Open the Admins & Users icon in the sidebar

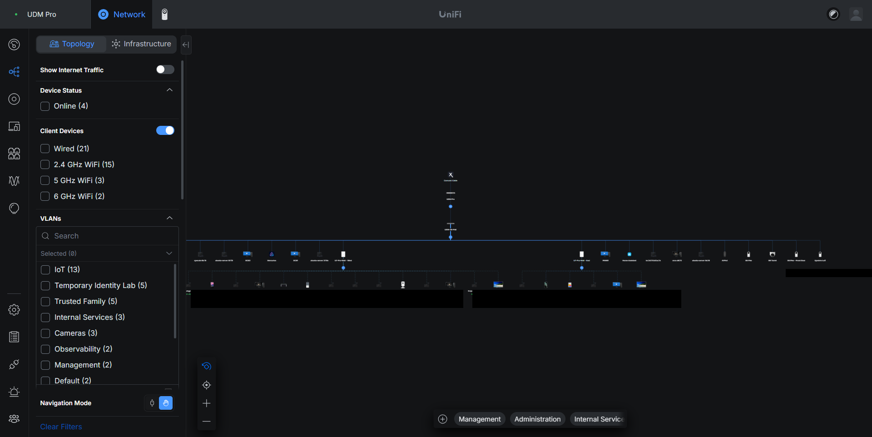pos(14,419)
